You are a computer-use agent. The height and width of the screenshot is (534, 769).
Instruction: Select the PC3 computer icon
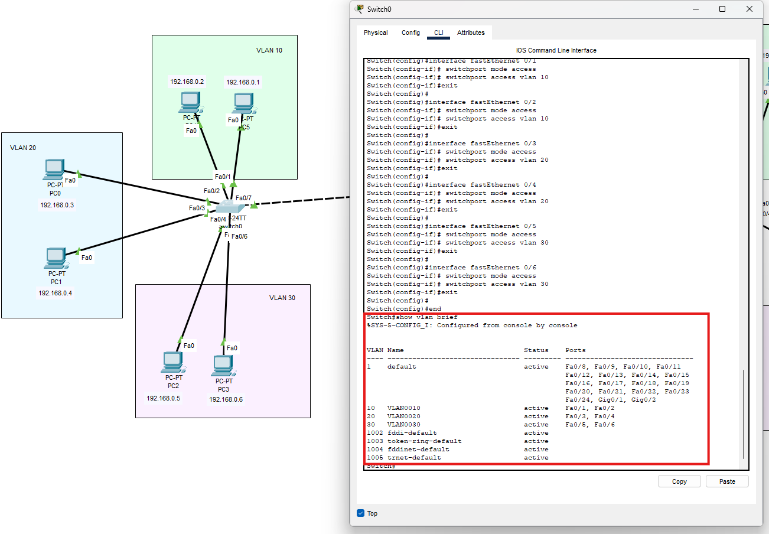[223, 366]
